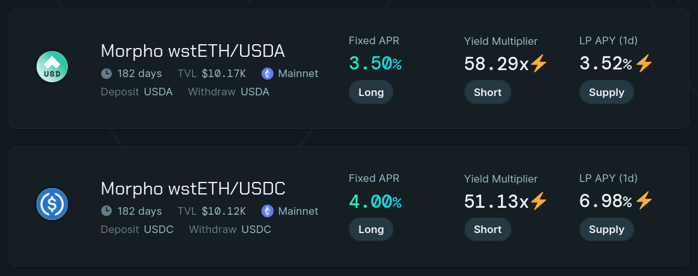Click the Ethereum Mainnet icon in USDC pool
The width and height of the screenshot is (698, 276).
point(267,210)
